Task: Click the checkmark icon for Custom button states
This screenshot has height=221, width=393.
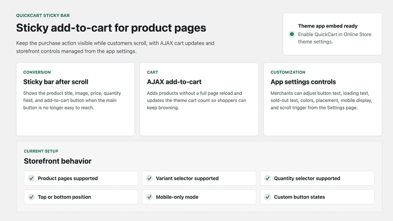Action: (x=267, y=197)
